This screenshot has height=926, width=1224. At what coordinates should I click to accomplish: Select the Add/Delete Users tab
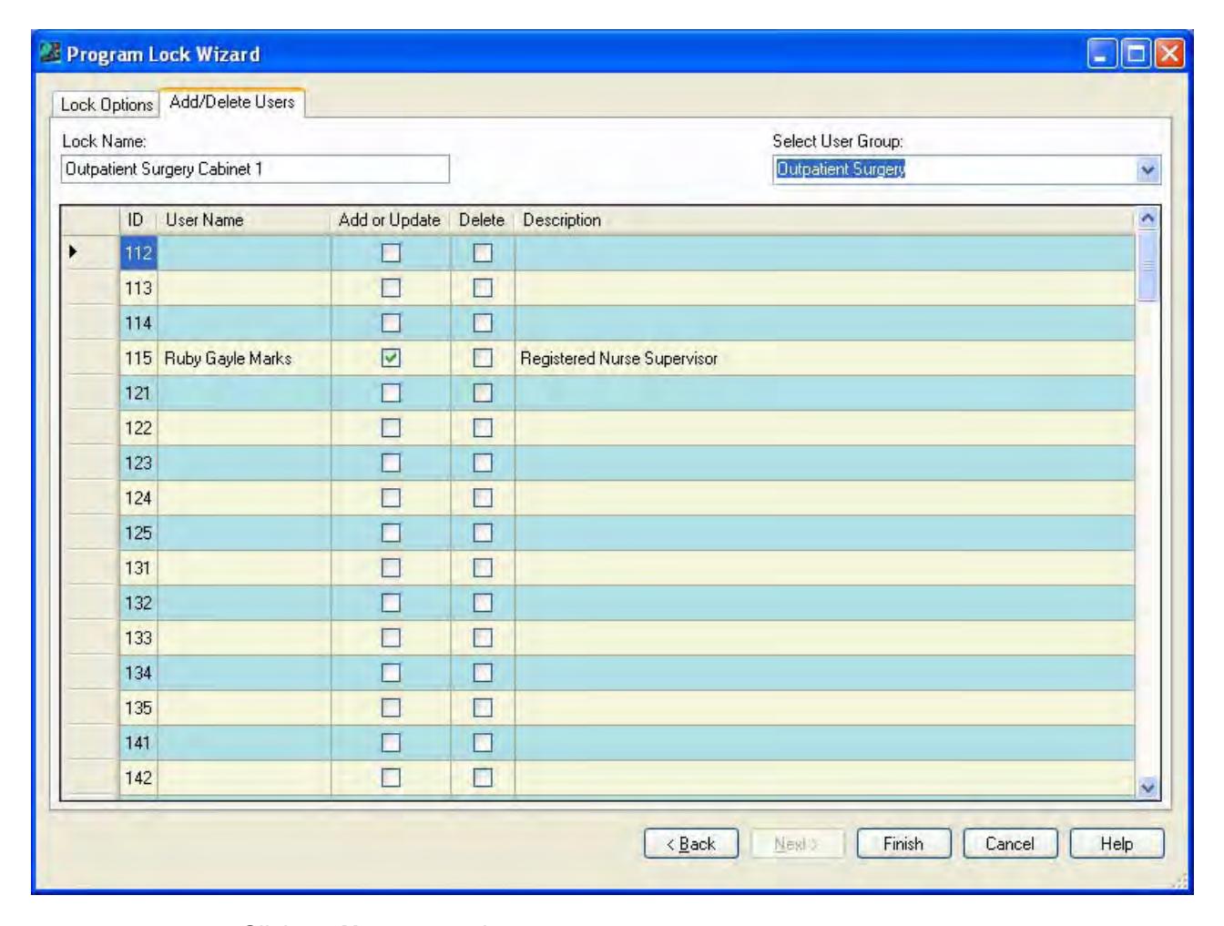[232, 102]
